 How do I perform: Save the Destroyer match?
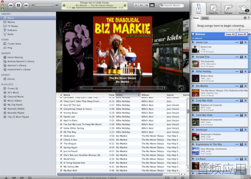coord(241,130)
